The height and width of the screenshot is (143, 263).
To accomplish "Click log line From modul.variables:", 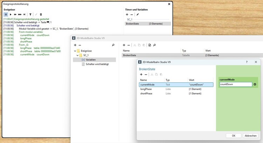I will (x=23, y=32).
